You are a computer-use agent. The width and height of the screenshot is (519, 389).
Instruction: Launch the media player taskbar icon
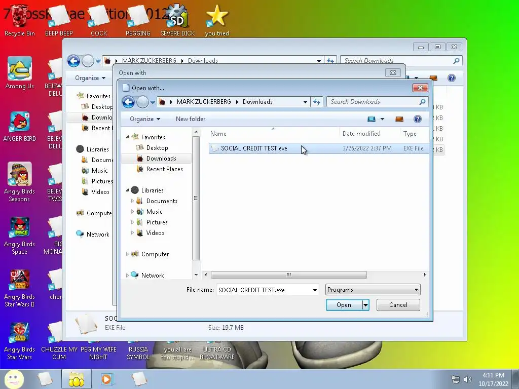(107, 379)
